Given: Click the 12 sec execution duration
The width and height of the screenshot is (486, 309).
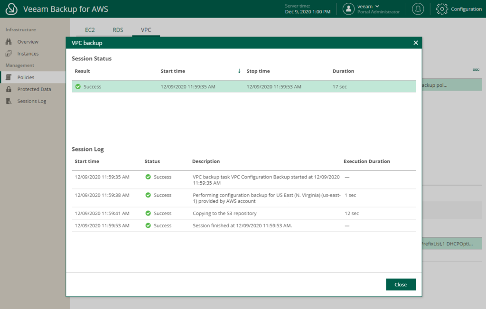Looking at the screenshot, I should point(352,213).
